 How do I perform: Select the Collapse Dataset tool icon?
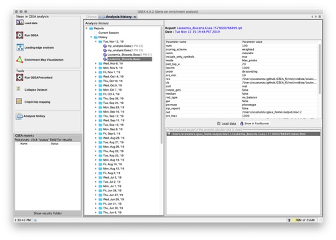tap(19, 89)
